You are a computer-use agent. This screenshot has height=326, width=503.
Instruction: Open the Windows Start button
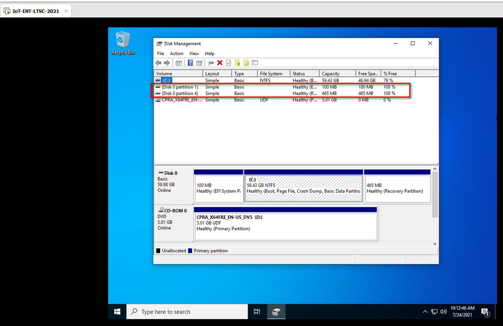[117, 312]
